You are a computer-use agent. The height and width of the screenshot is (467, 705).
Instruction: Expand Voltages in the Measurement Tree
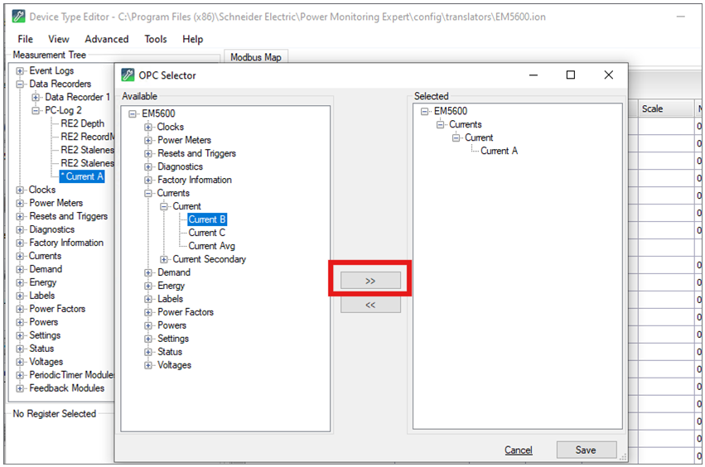coord(20,362)
